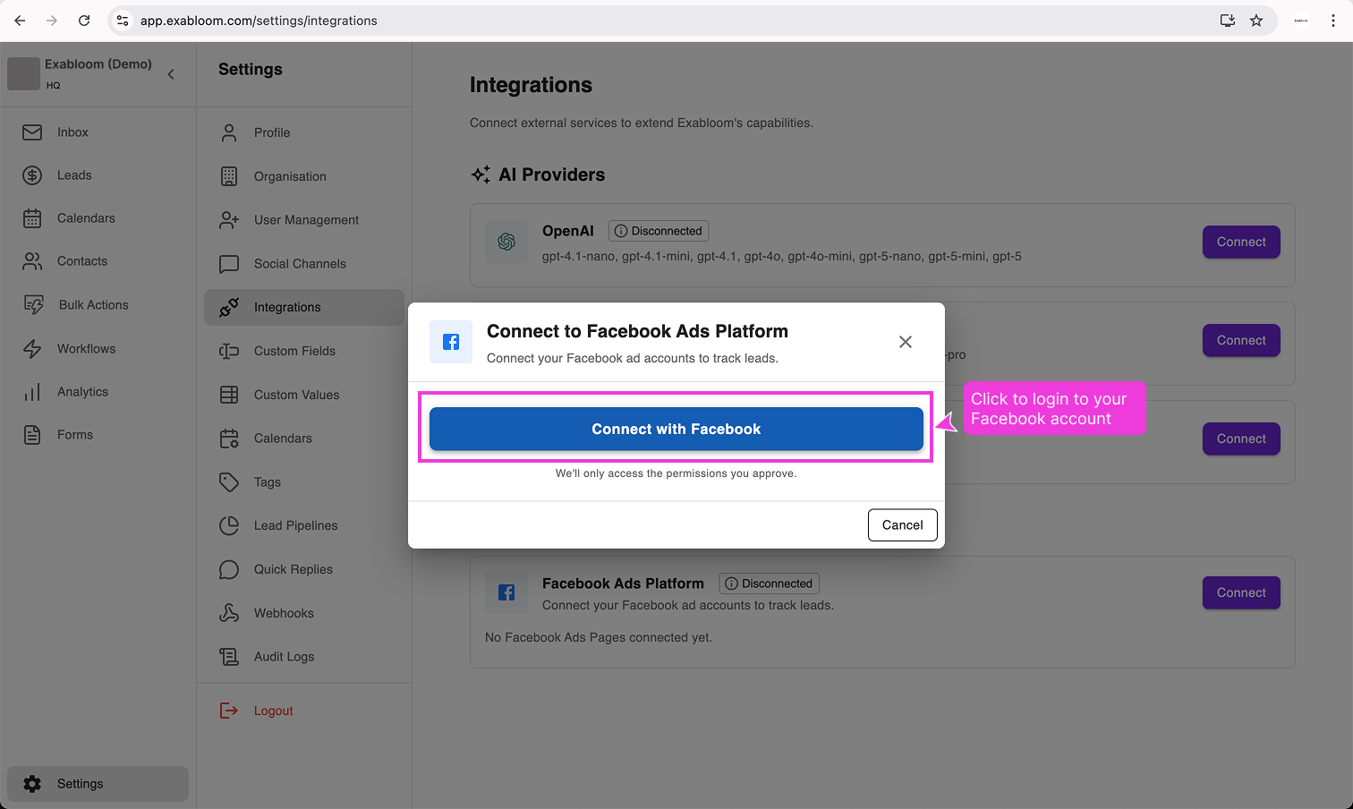
Task: Click Logout at the bottom of settings
Action: [x=273, y=710]
